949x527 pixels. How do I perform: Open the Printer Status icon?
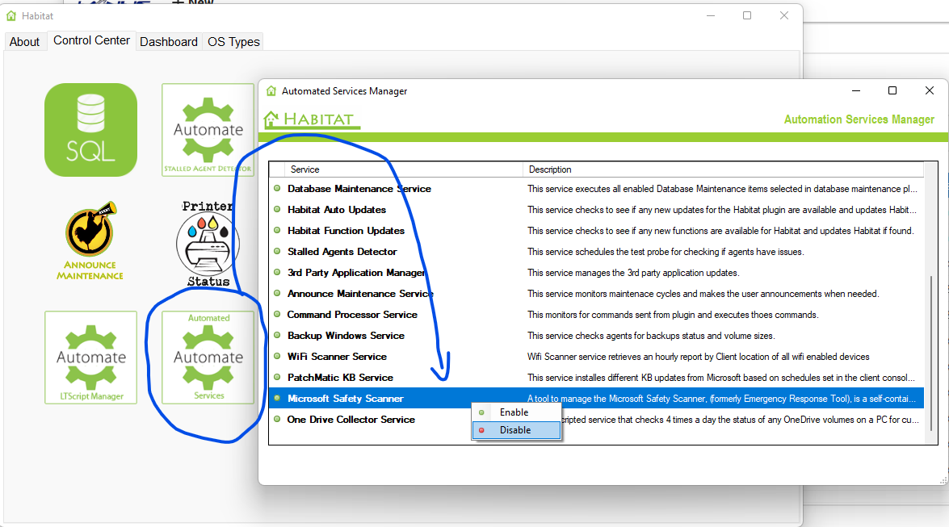tap(208, 244)
